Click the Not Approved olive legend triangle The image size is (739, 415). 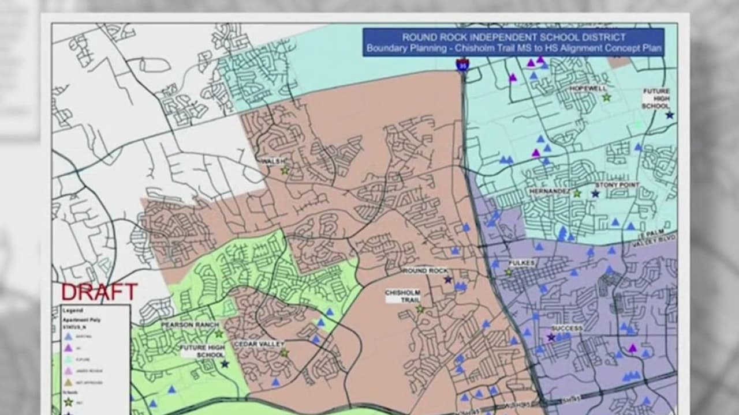[68, 382]
